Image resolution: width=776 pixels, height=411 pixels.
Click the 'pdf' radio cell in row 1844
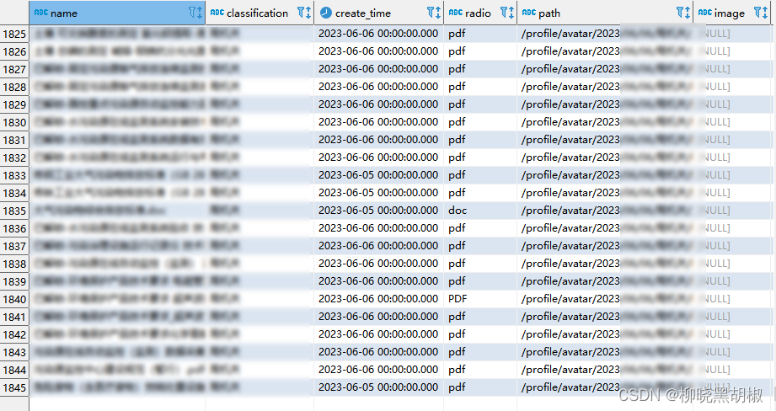coord(480,370)
